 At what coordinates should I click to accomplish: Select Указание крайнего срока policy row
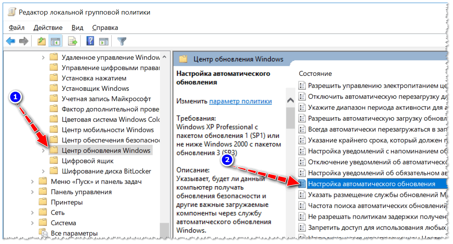(x=377, y=141)
